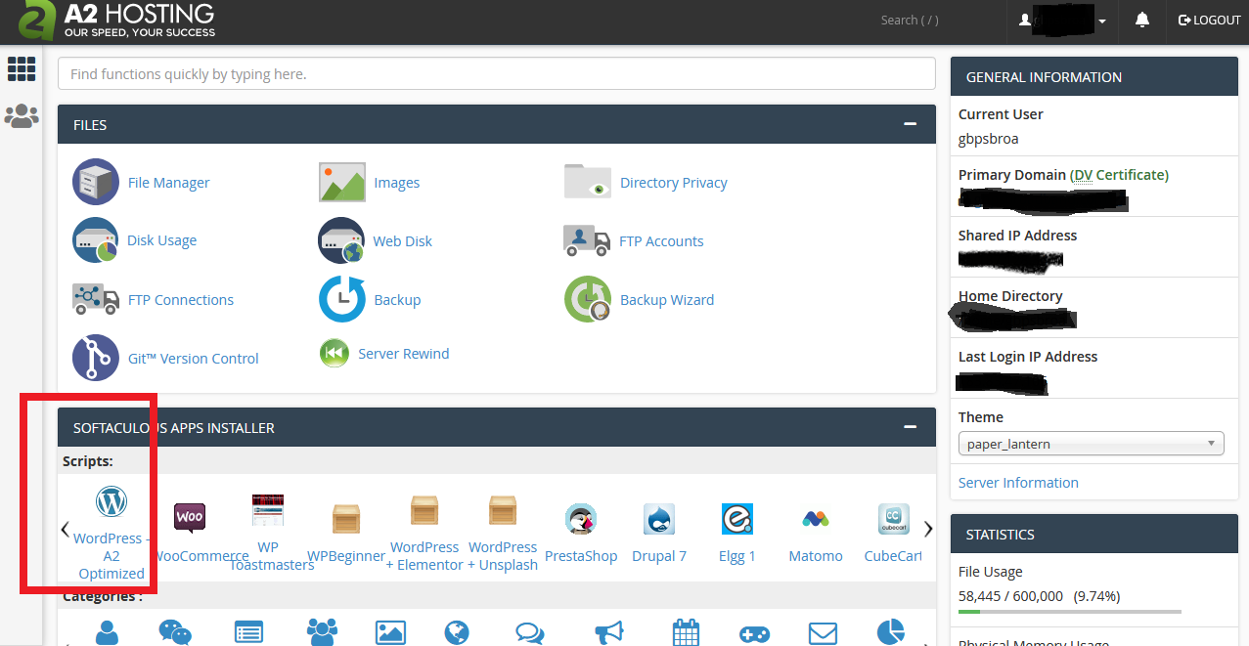
Task: Click the Image Galleries category icon
Action: click(390, 632)
